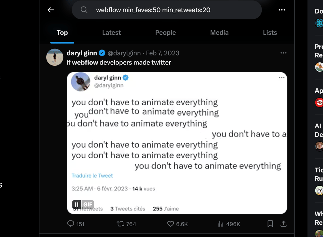View tweet analytics showing 496K views

click(220, 224)
